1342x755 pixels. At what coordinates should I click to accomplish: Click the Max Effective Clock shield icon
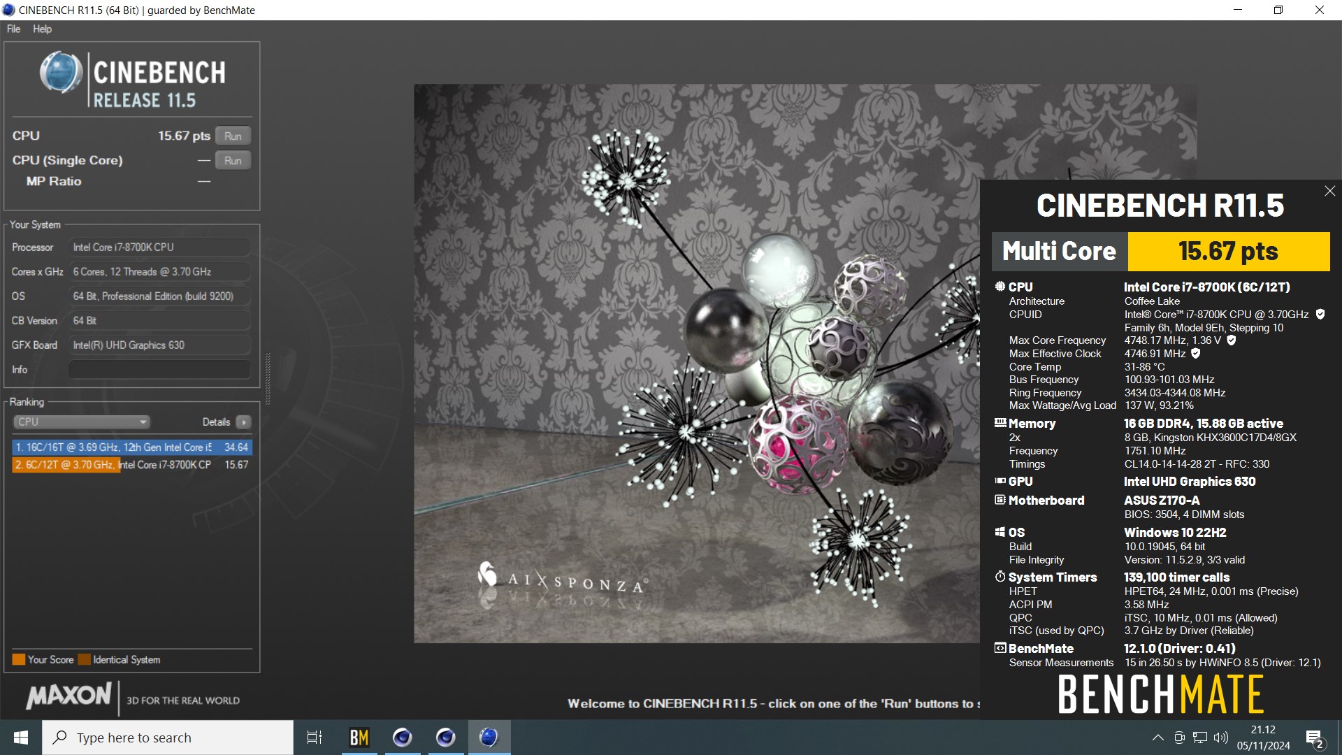point(1196,354)
